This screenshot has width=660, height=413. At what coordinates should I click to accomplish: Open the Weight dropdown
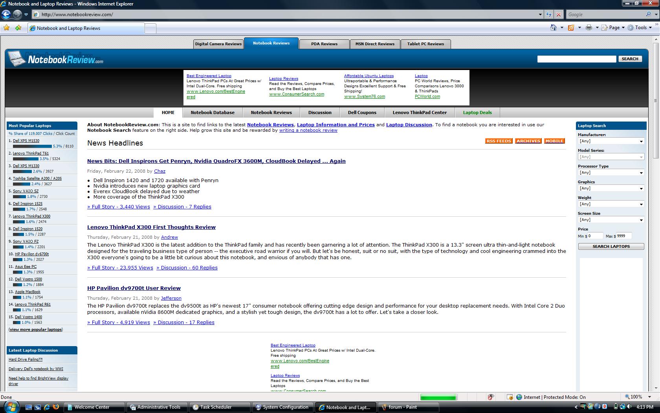coord(611,204)
